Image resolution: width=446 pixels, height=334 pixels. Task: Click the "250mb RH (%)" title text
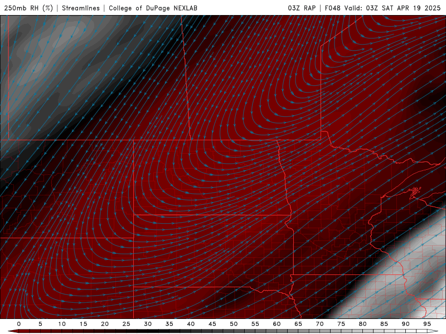coord(28,8)
